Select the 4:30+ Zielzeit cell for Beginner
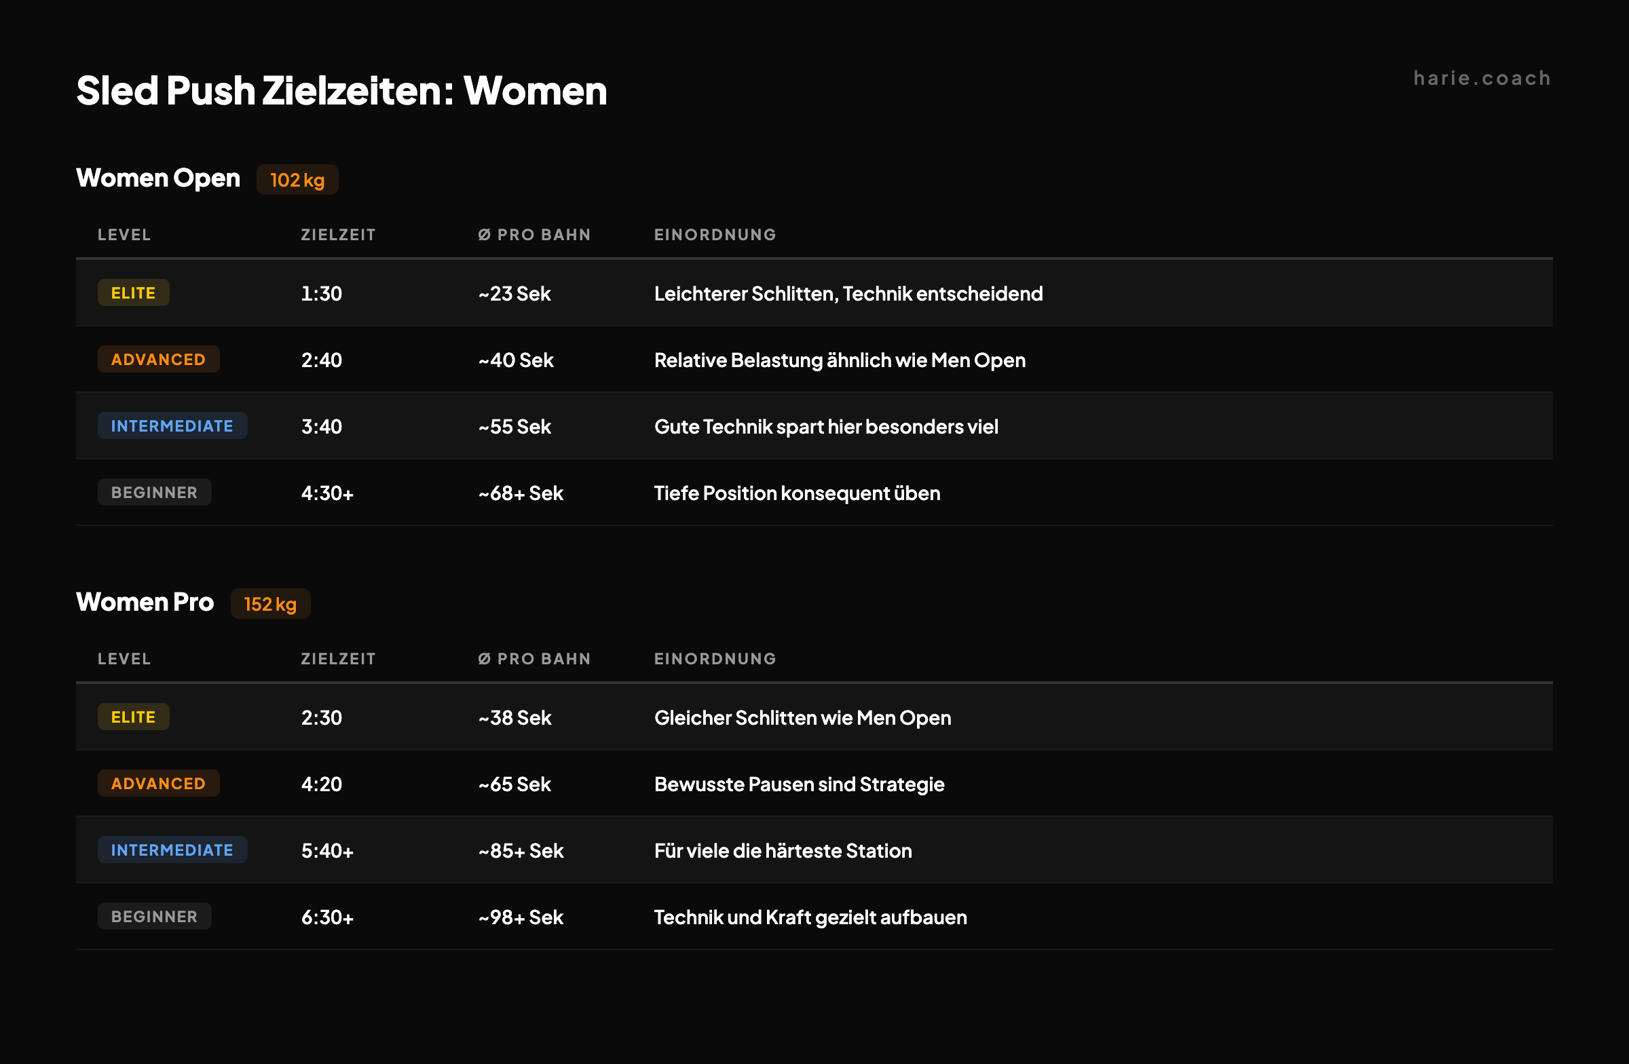Screen dimensions: 1629x1064 [x=327, y=493]
